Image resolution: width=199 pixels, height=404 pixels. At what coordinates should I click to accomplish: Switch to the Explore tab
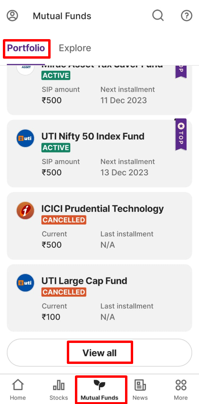coord(75,48)
